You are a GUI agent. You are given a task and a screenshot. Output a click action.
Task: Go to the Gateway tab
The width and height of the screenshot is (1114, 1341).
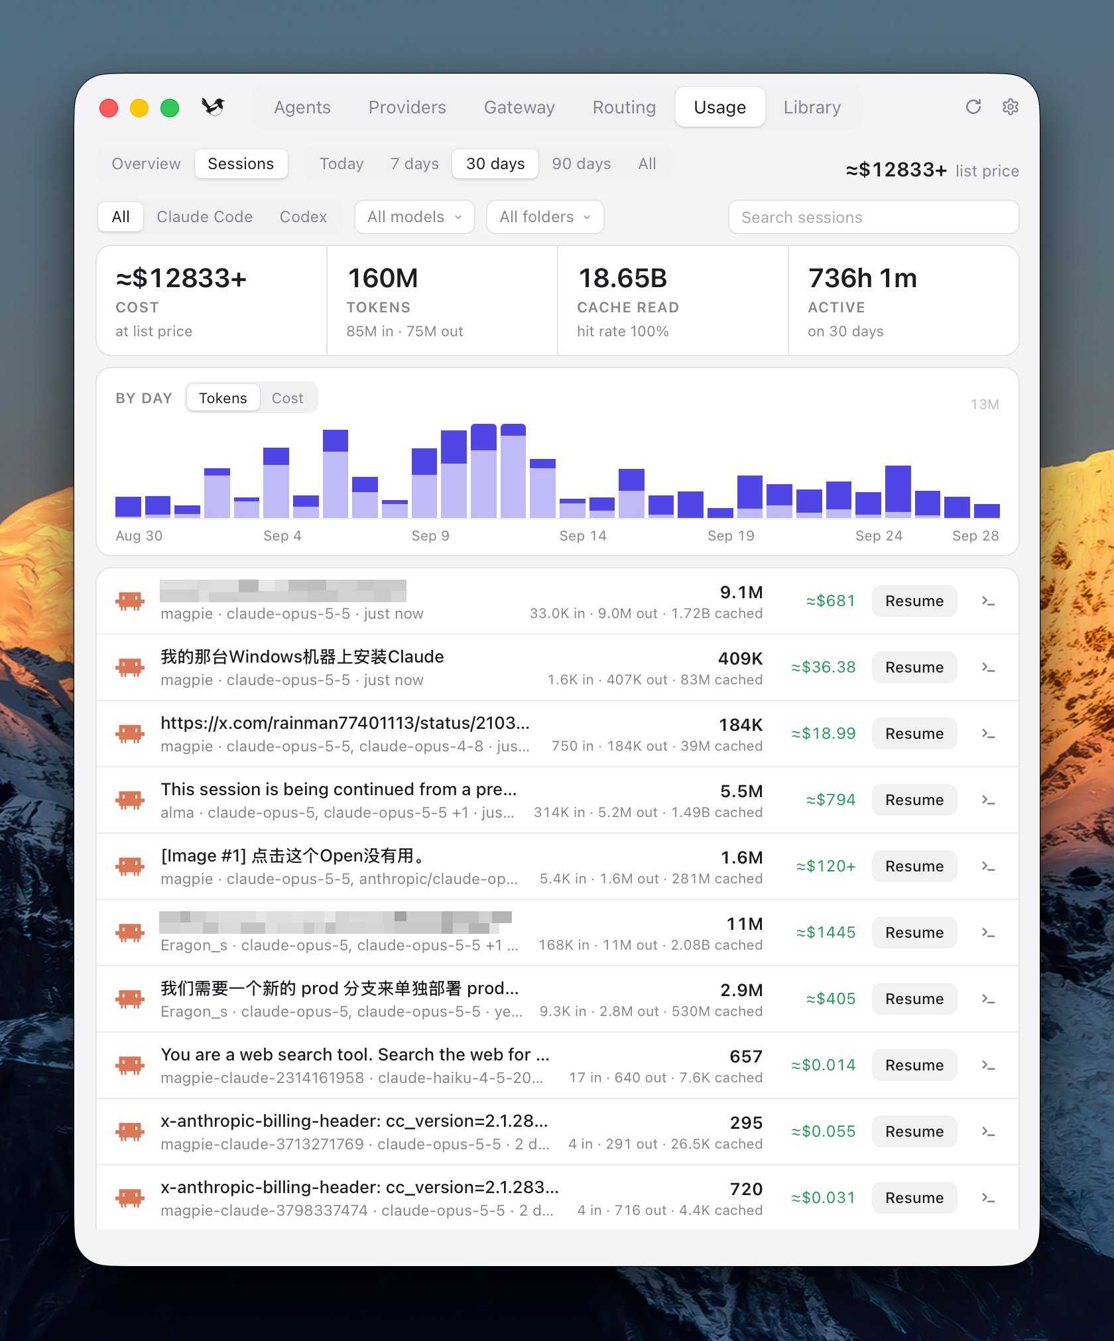coord(519,107)
